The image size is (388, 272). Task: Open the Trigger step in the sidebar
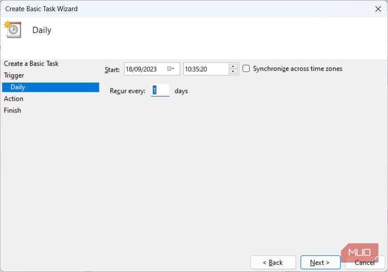coord(14,75)
